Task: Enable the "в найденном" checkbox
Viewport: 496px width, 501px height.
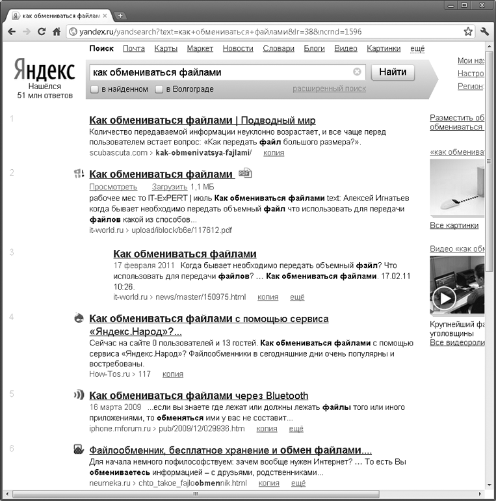Action: (x=94, y=89)
